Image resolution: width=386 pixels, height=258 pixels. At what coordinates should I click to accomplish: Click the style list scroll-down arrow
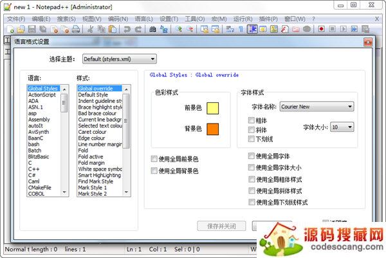126,192
